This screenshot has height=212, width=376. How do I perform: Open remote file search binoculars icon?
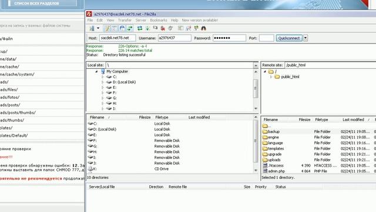pyautogui.click(x=204, y=28)
